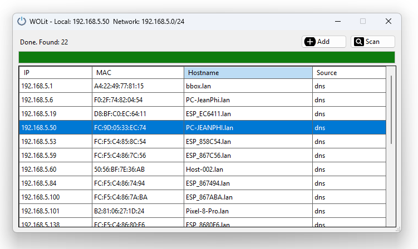This screenshot has width=418, height=249.
Task: Click the WOLit power icon in title bar
Action: (x=22, y=21)
